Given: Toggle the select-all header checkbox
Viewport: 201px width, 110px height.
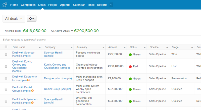Looking at the screenshot, I should tap(6, 47).
